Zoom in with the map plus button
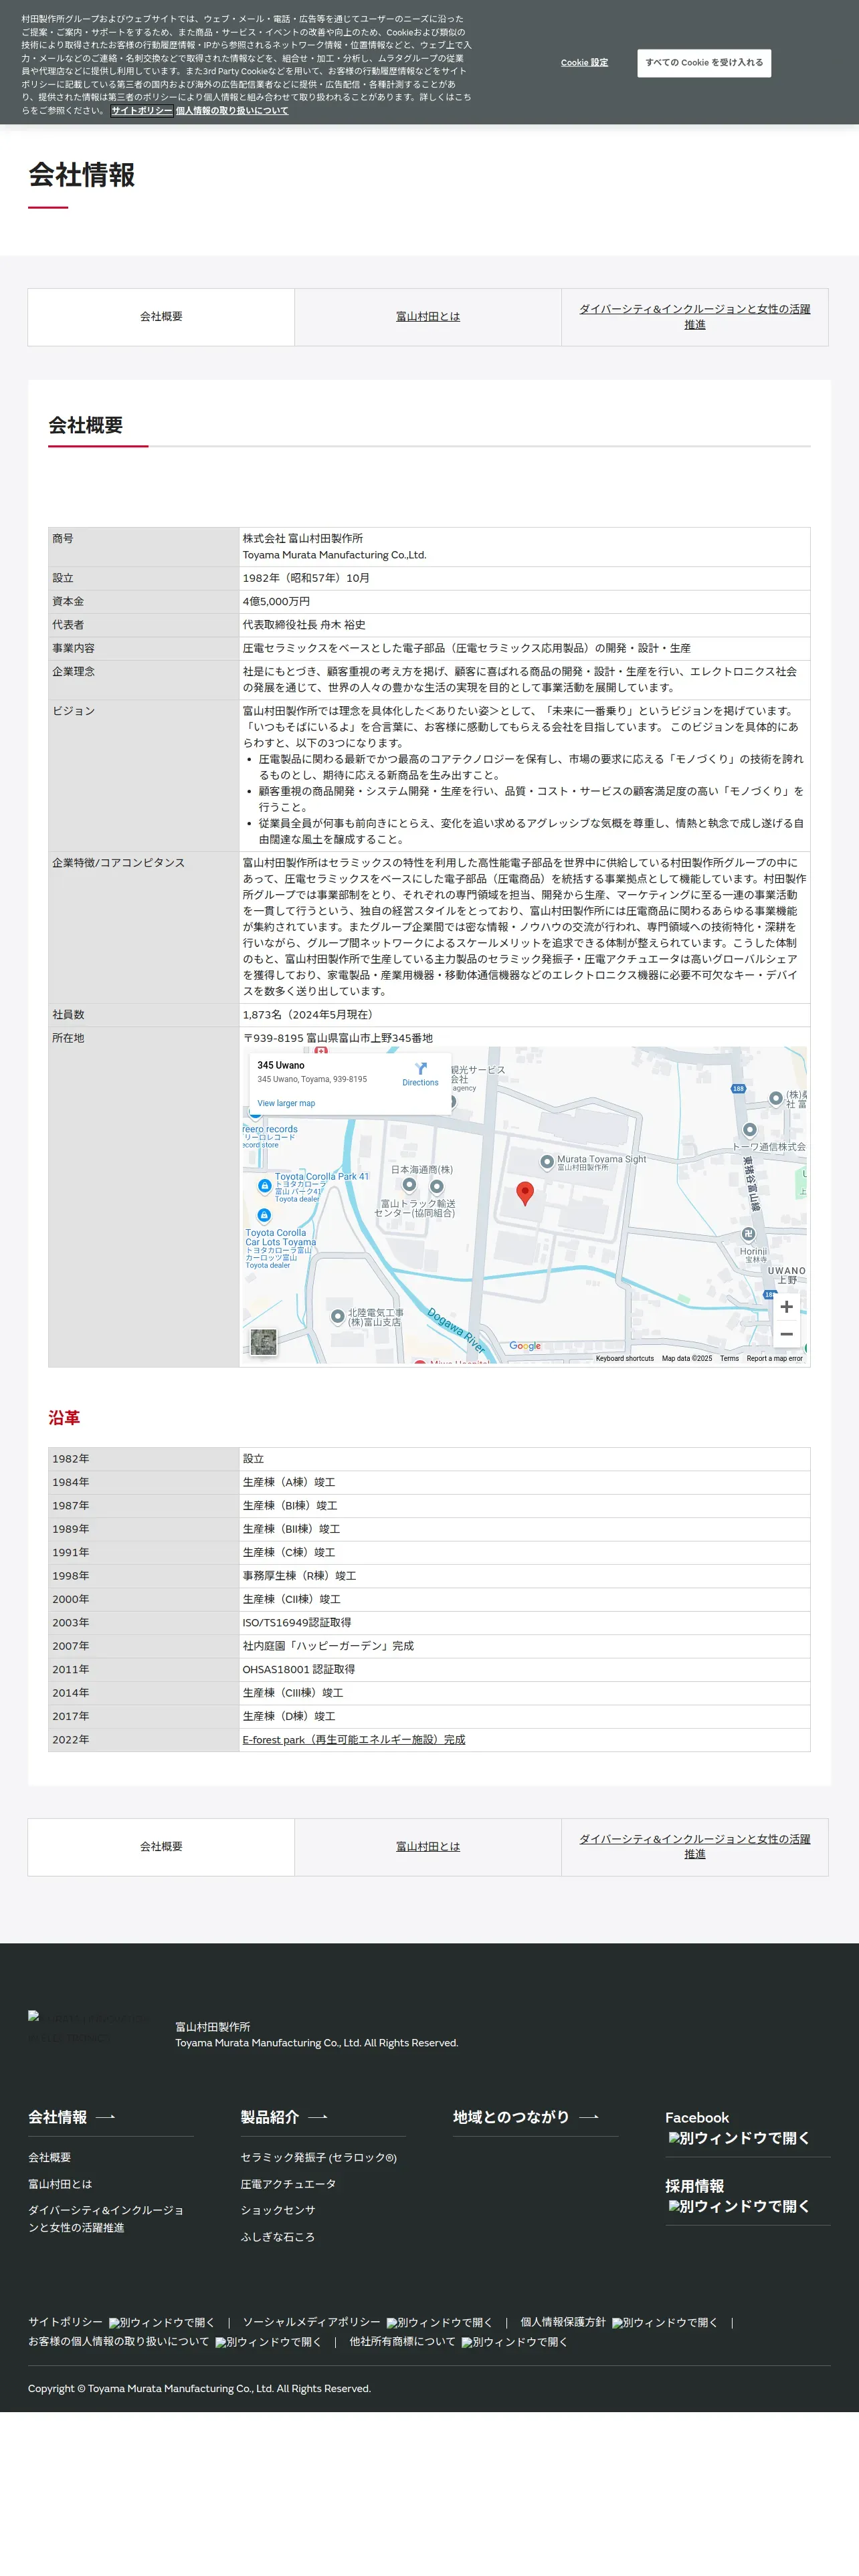 pos(786,1307)
